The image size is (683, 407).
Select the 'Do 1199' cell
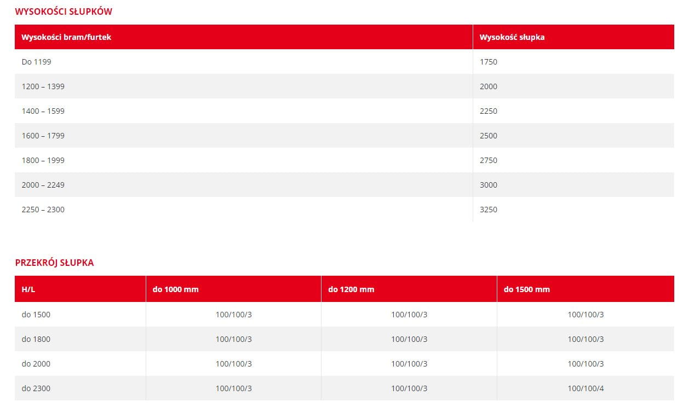point(244,62)
